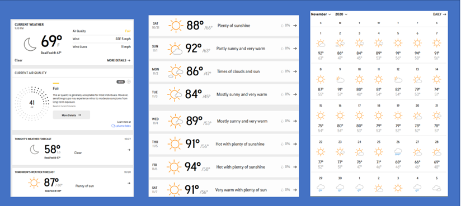Screen dimensions: 461x206
Task: Open the Thursday 11/5 forecast row
Action: [224, 144]
